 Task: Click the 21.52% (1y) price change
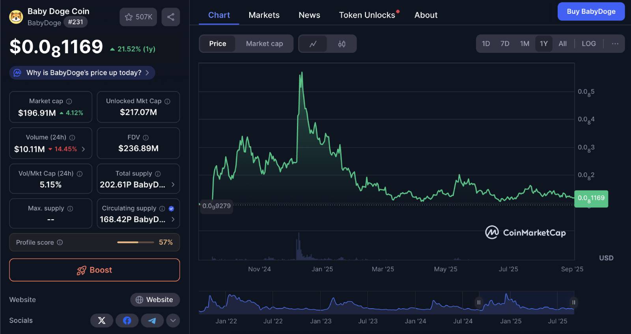pyautogui.click(x=133, y=49)
